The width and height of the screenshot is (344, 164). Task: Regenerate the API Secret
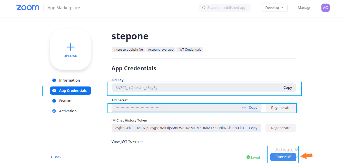pos(281,108)
